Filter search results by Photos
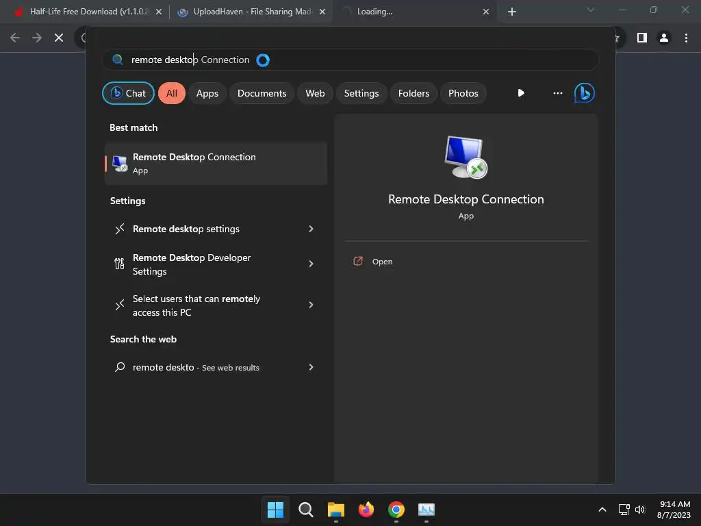Screen dimensions: 701x526 coord(463,93)
